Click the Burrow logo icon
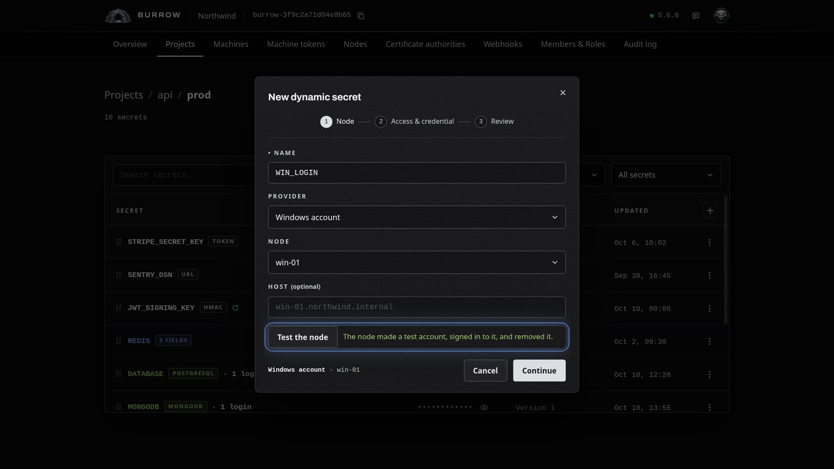Viewport: 834px width, 469px height. 118,16
